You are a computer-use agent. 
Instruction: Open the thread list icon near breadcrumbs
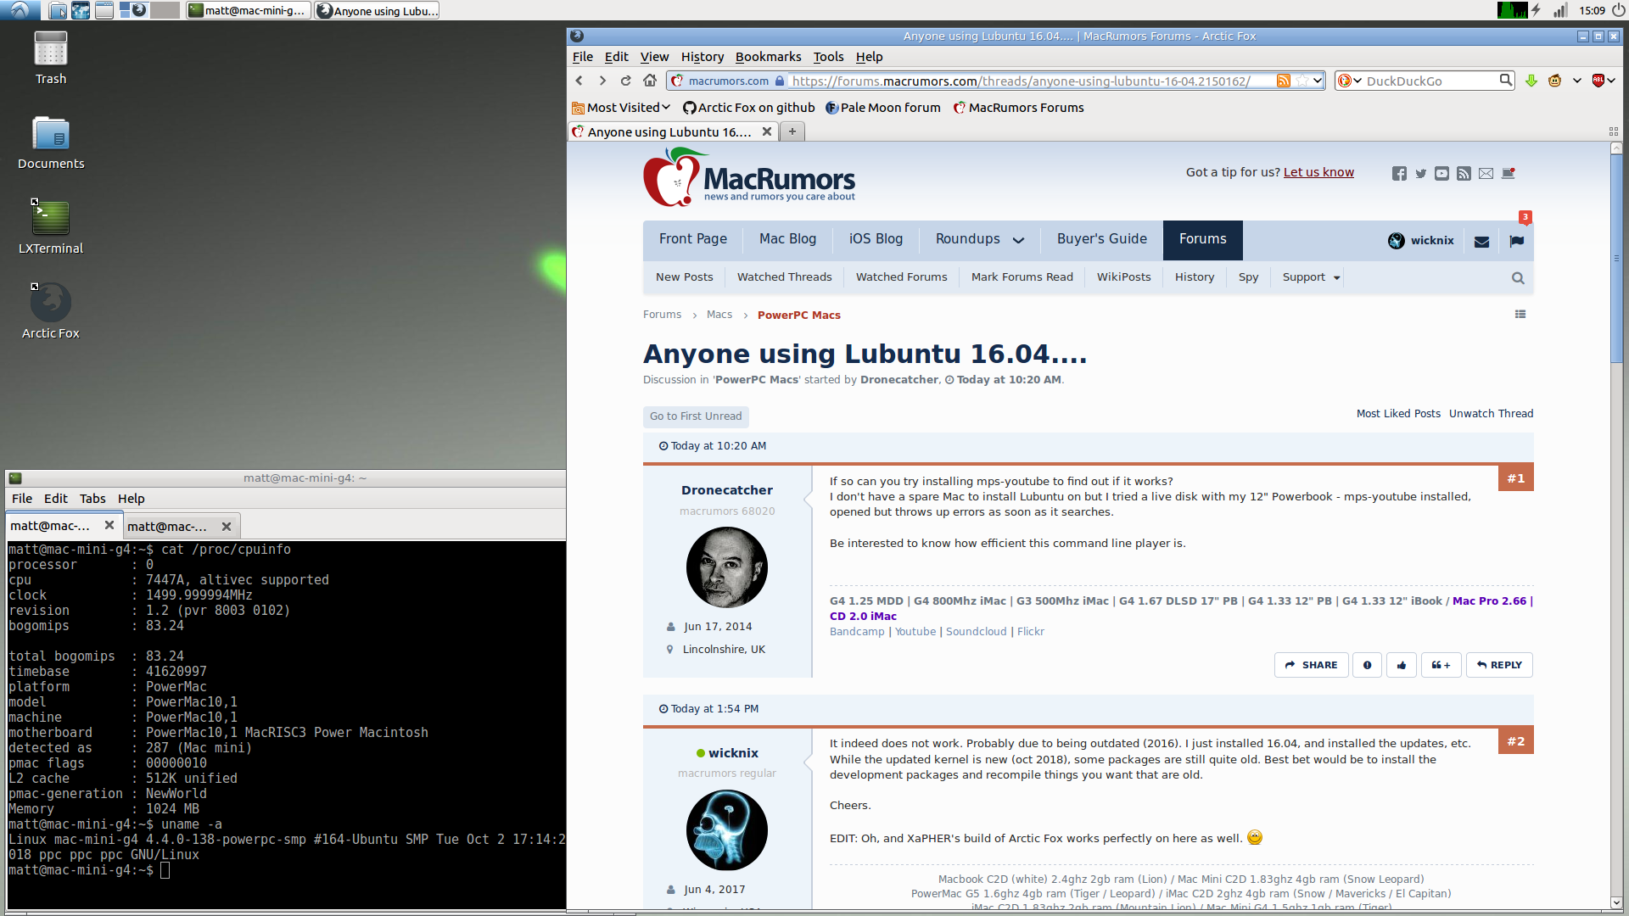1520,315
